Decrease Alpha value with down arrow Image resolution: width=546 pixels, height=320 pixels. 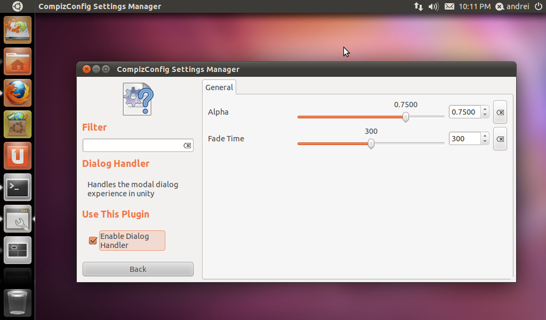(x=485, y=115)
